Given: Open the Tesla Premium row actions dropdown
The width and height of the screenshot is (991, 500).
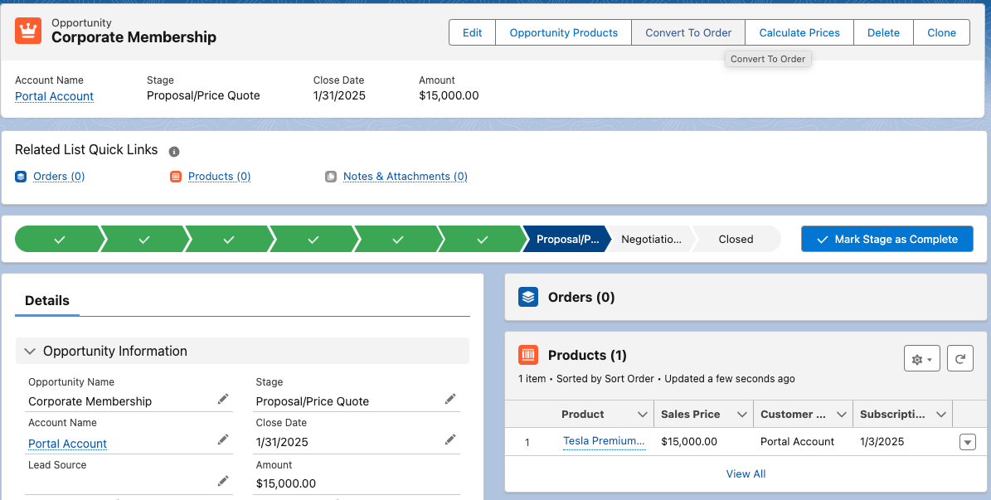Looking at the screenshot, I should click(968, 442).
